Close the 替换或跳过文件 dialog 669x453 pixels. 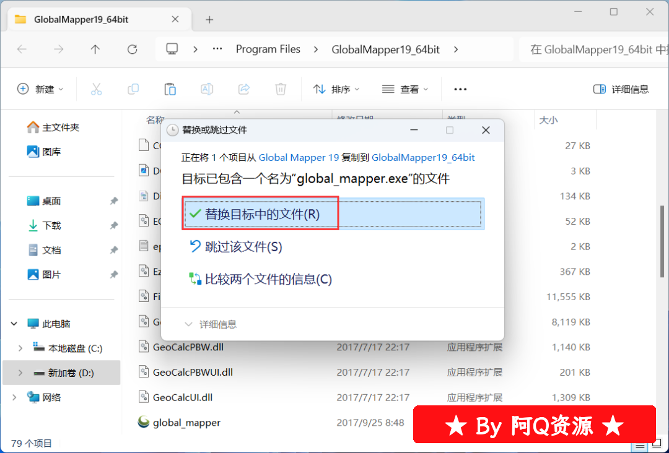[x=486, y=130]
